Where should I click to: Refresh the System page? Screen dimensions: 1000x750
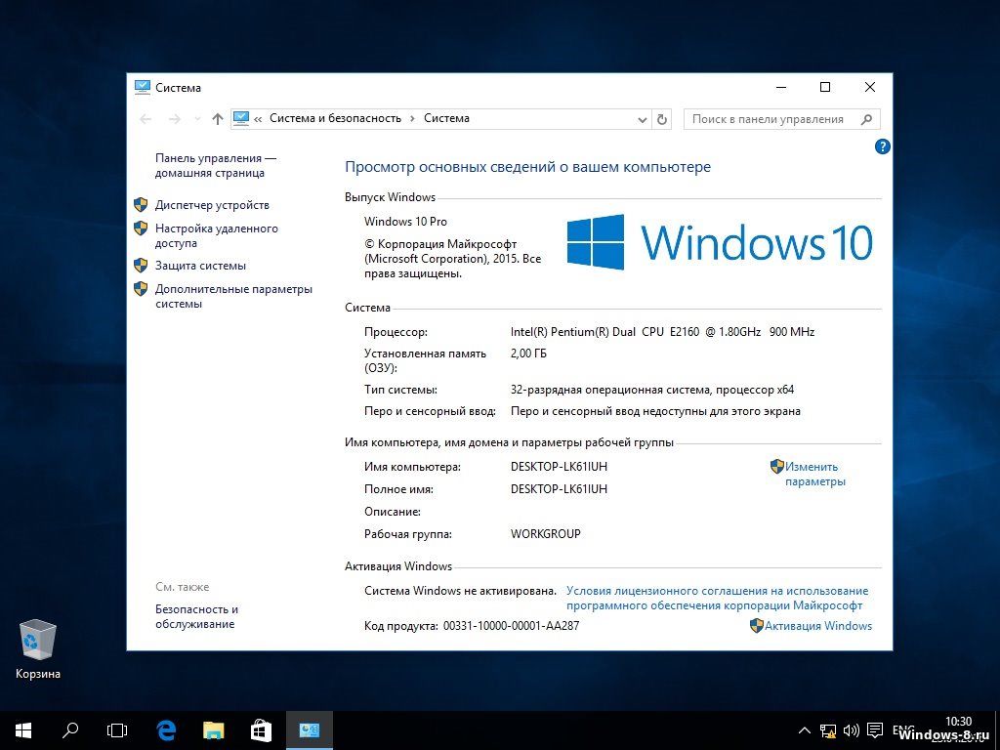[662, 119]
